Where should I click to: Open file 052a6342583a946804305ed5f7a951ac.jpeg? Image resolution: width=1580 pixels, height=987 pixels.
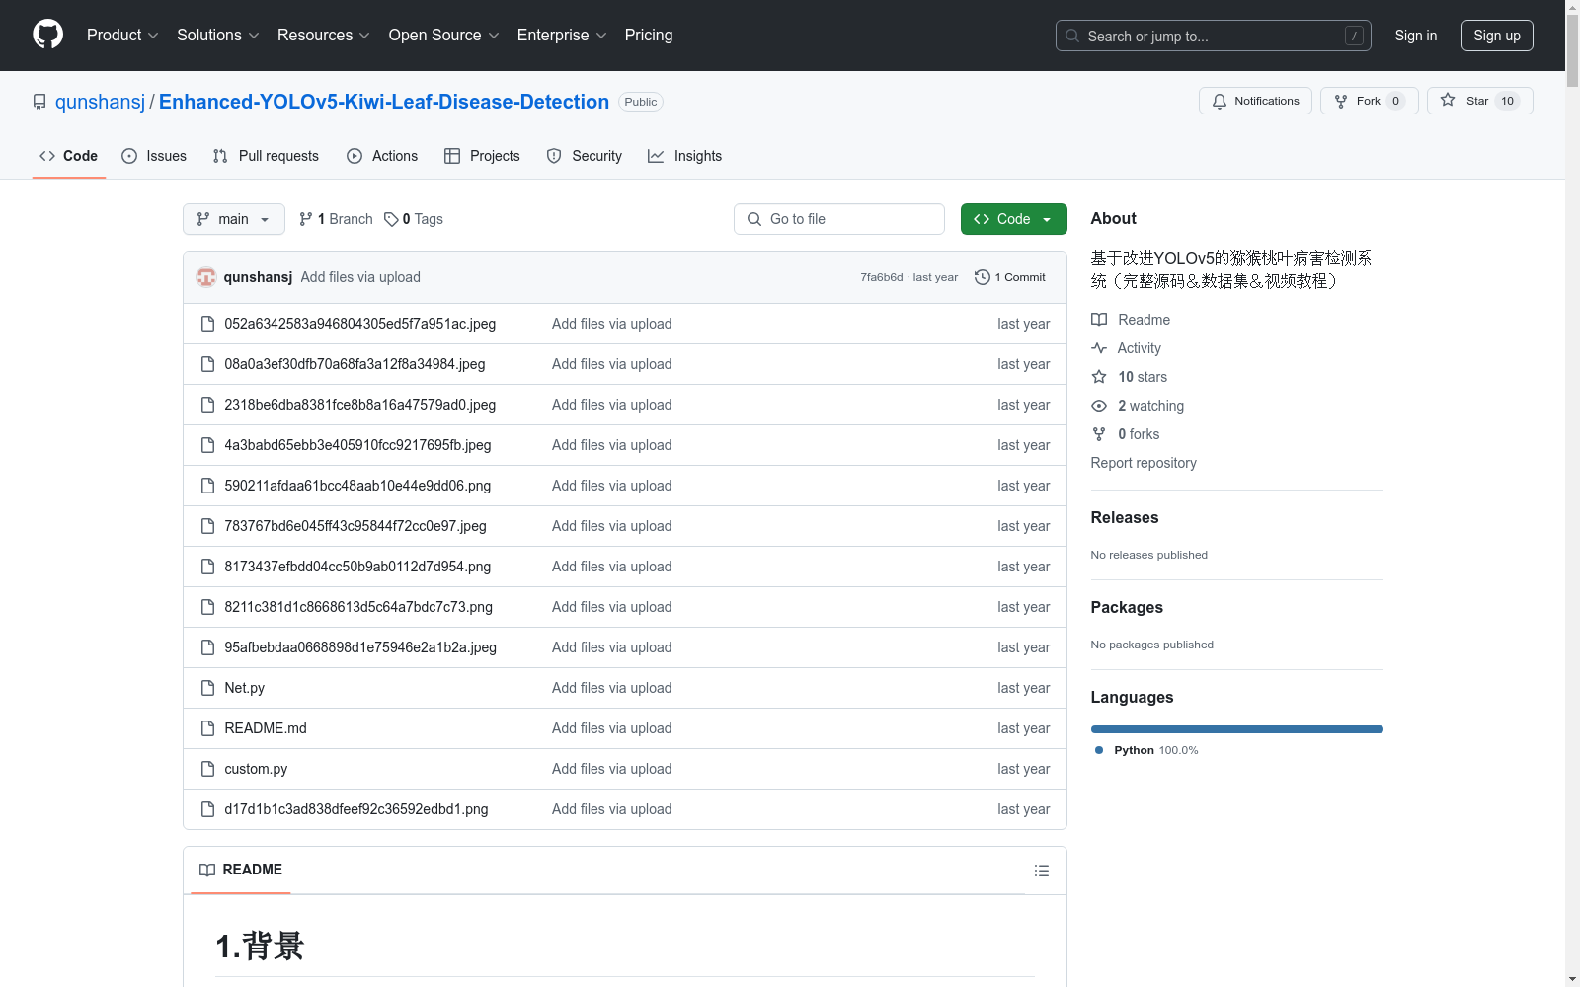tap(360, 324)
